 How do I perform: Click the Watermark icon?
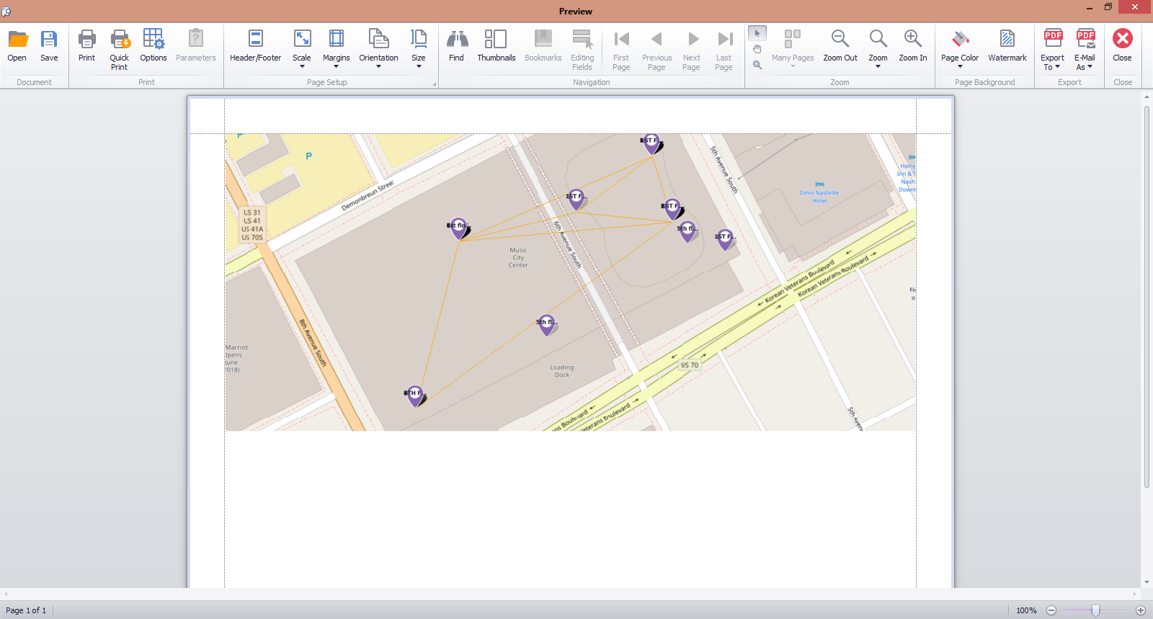point(1007,40)
